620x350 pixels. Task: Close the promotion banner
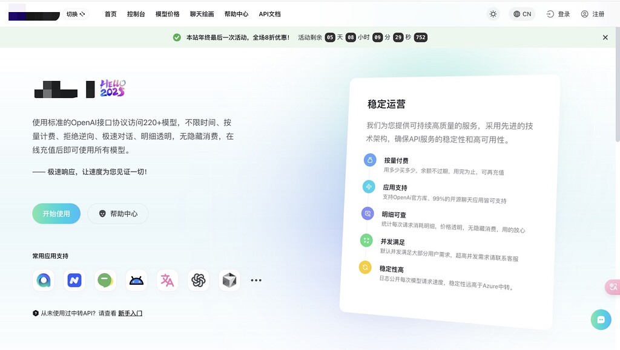[x=605, y=37]
